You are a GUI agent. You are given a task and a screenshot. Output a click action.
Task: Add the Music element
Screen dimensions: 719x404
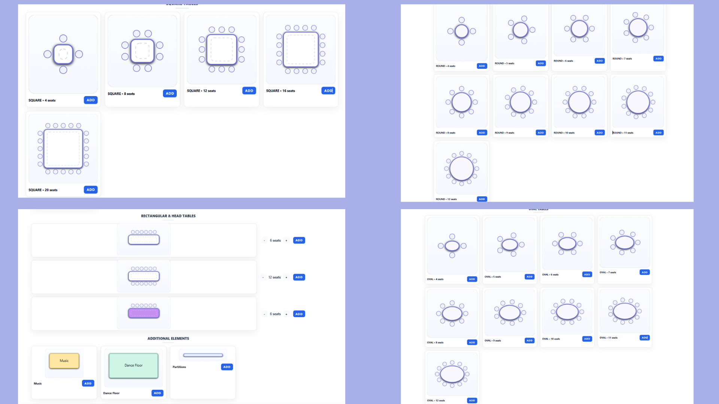pyautogui.click(x=88, y=383)
